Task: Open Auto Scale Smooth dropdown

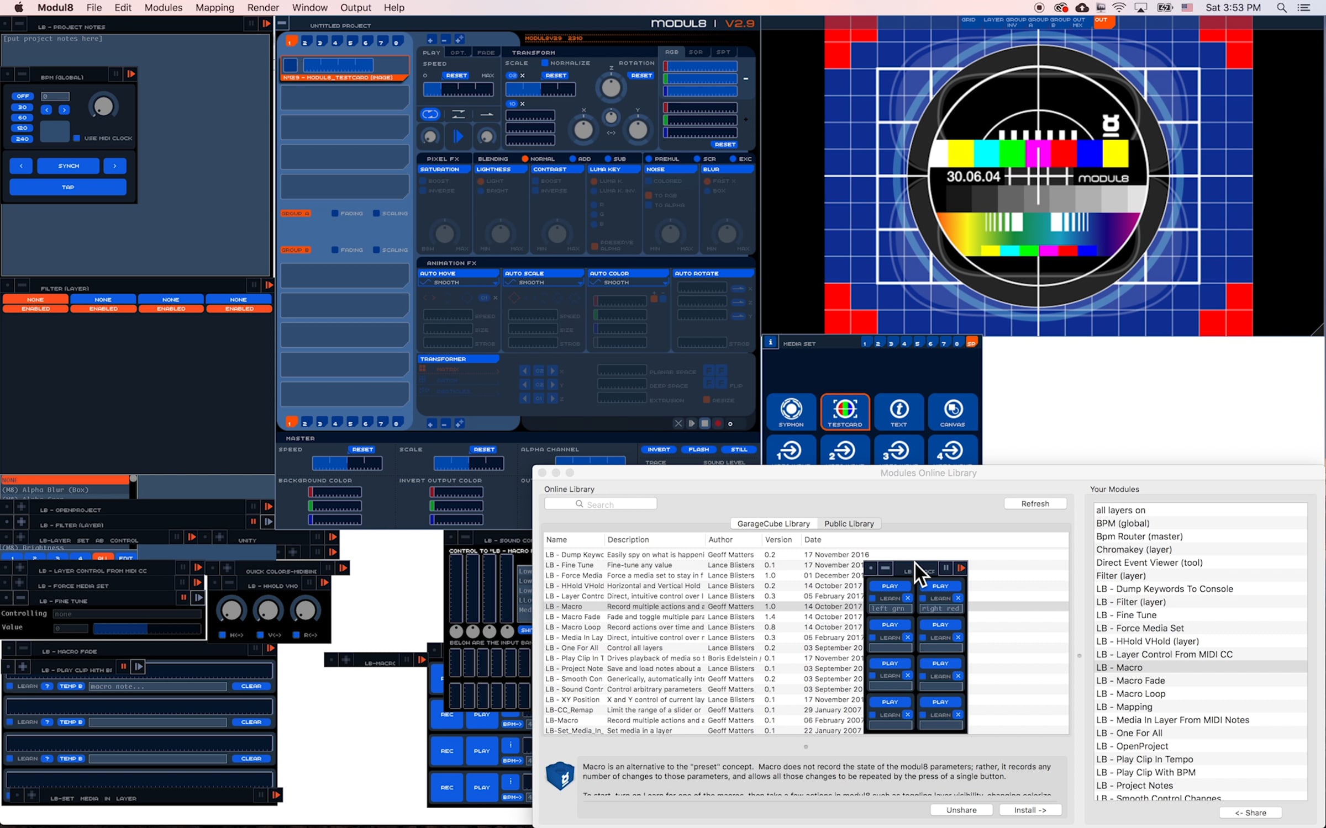Action: pyautogui.click(x=544, y=283)
